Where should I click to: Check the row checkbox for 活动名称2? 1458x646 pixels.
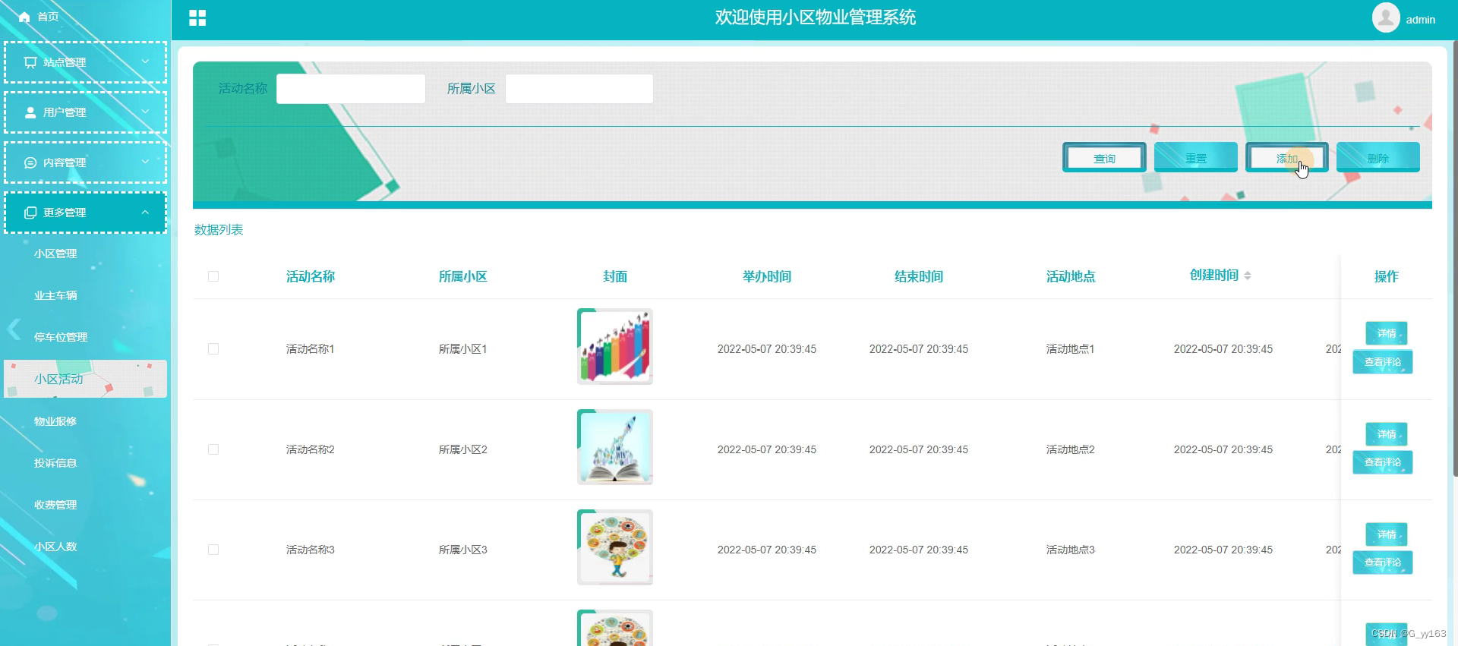(213, 449)
